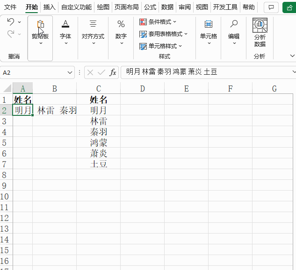Click the Format as Table (套用表格格式) icon
Screen dimensions: 296x270
(x=143, y=34)
